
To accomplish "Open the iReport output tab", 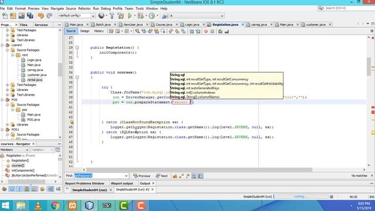I will click(122, 183).
